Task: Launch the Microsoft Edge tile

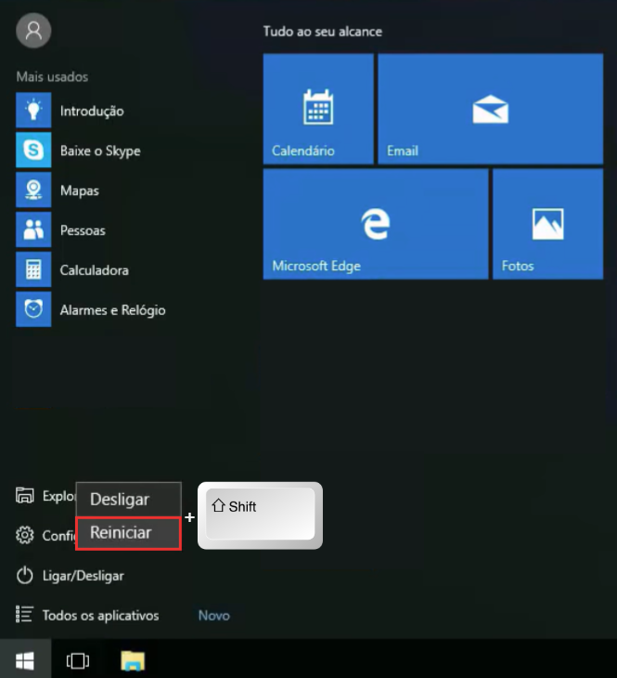Action: coord(375,224)
